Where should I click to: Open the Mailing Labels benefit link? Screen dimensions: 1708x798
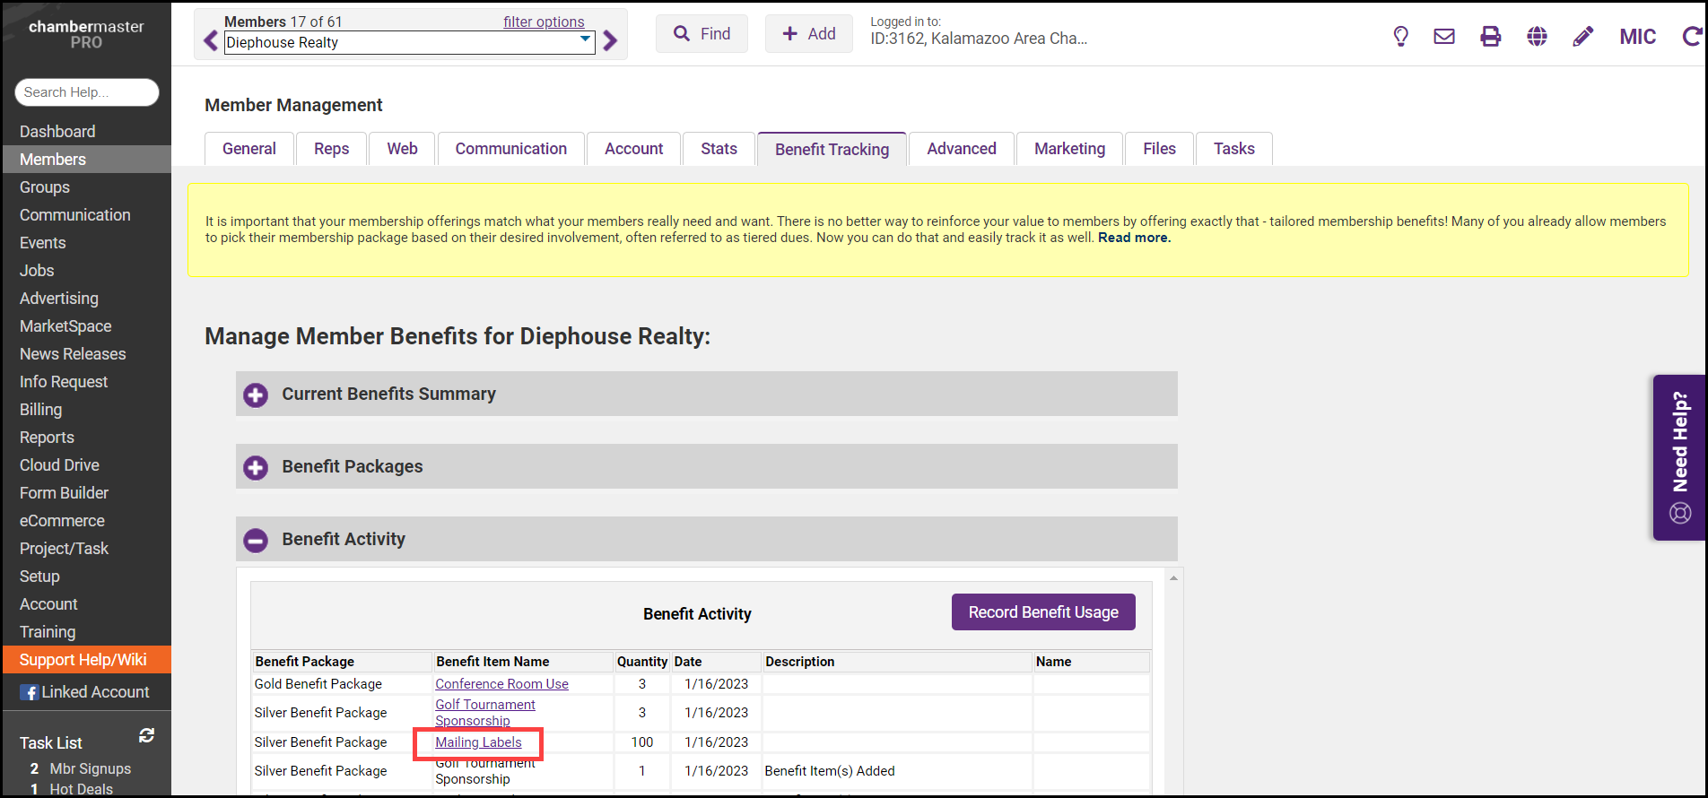point(478,742)
